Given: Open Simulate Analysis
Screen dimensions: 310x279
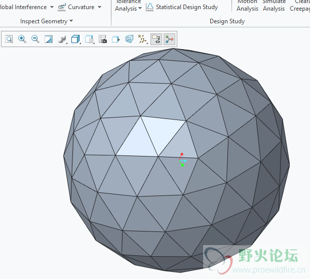Looking at the screenshot, I should pos(274,6).
